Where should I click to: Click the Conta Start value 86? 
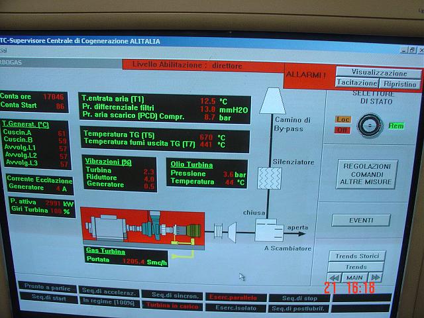point(60,106)
